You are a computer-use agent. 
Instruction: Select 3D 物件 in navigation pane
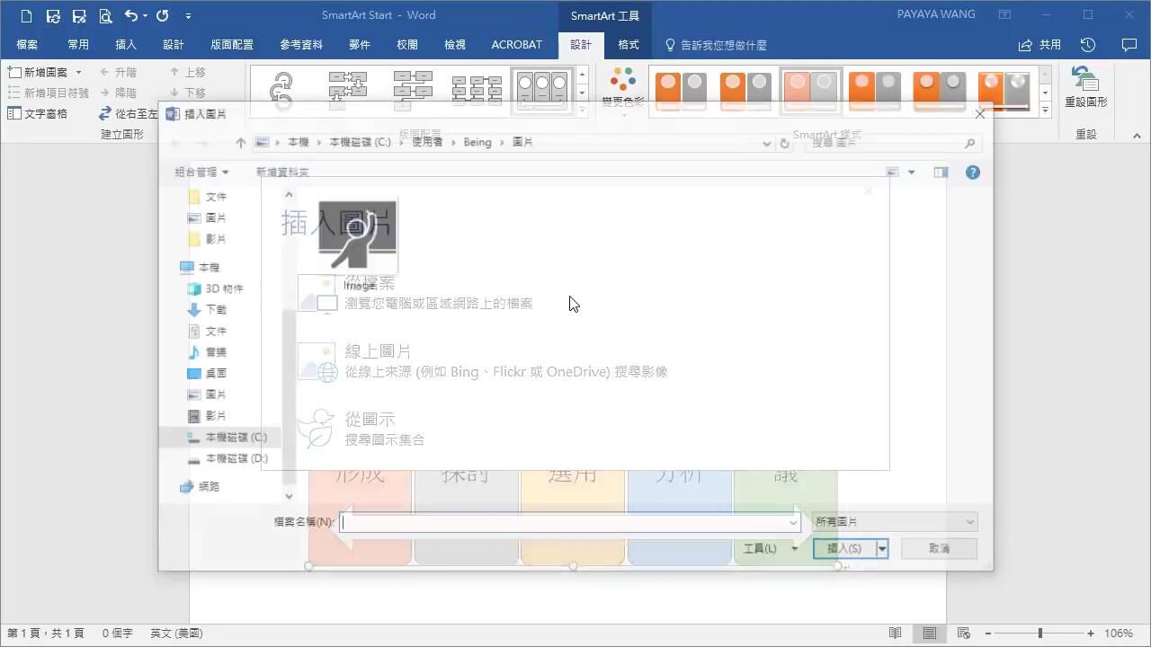click(215, 288)
